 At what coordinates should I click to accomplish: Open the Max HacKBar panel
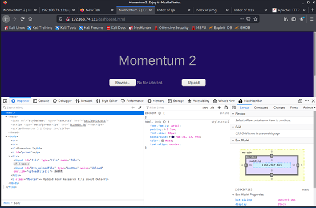(250, 101)
